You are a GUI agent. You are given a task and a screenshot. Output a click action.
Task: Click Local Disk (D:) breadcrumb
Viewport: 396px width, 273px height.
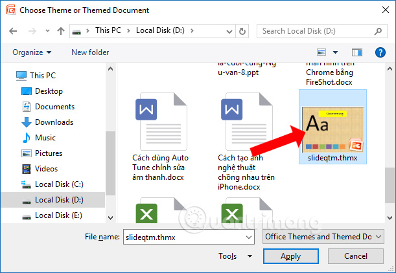pyautogui.click(x=160, y=30)
